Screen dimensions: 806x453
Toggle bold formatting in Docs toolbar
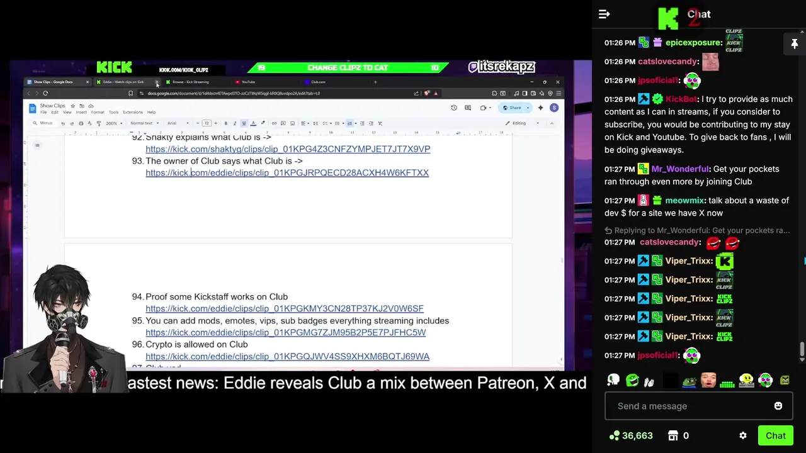pos(225,123)
